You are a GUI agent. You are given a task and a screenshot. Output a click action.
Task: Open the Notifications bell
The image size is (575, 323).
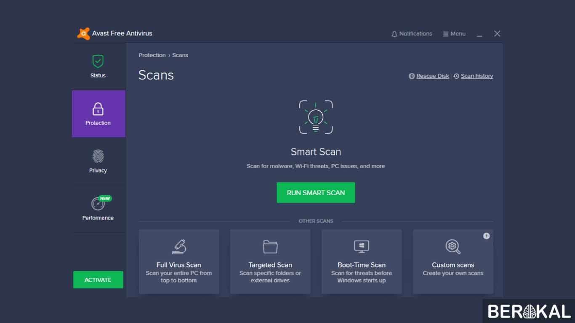tap(412, 34)
